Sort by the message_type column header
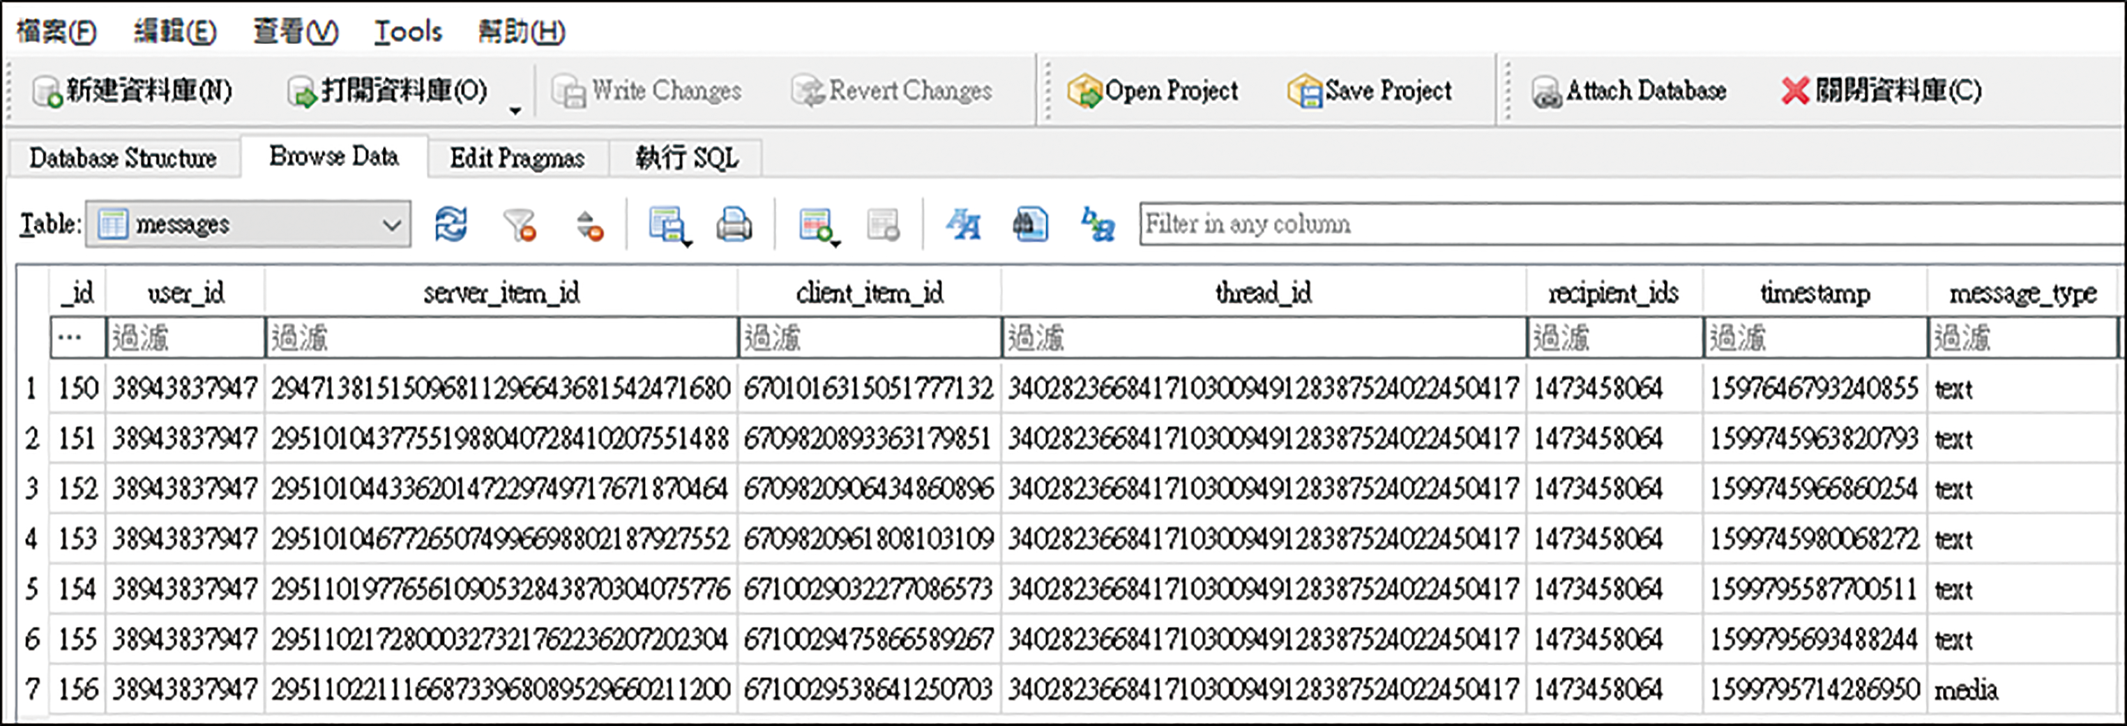The width and height of the screenshot is (2127, 726). [x=2023, y=292]
